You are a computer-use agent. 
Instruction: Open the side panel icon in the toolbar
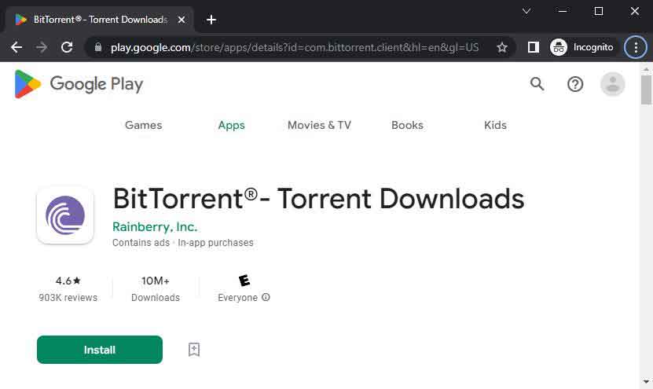tap(534, 47)
